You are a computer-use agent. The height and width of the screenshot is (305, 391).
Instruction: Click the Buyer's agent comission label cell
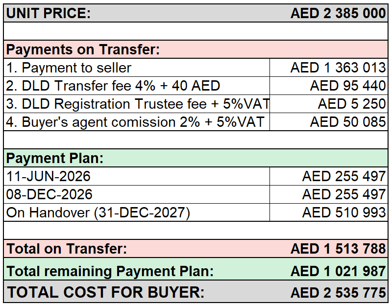tap(137, 122)
